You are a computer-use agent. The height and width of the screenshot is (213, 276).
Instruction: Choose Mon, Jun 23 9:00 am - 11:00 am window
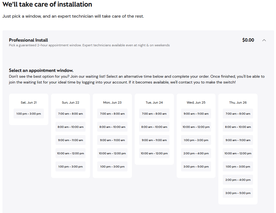pyautogui.click(x=112, y=140)
